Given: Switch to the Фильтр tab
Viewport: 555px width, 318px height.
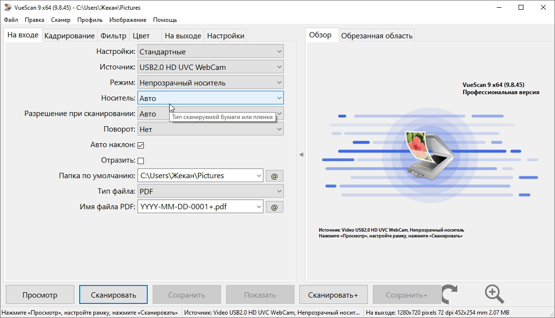Looking at the screenshot, I should point(113,36).
